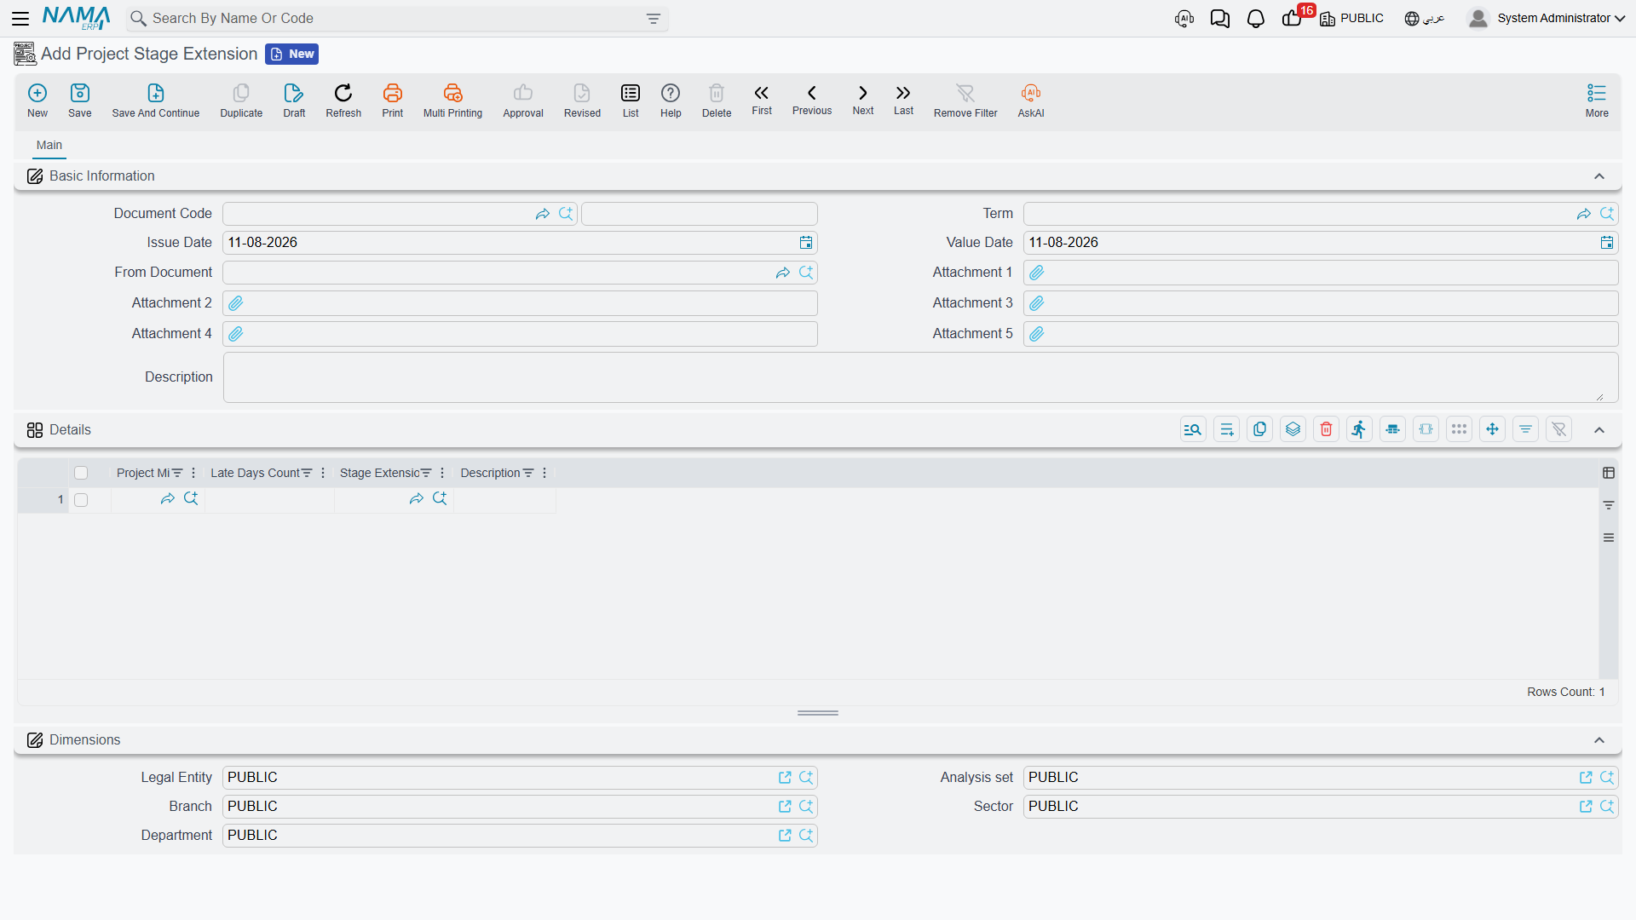Click grid column chooser icon beside Details table

pos(1609,473)
